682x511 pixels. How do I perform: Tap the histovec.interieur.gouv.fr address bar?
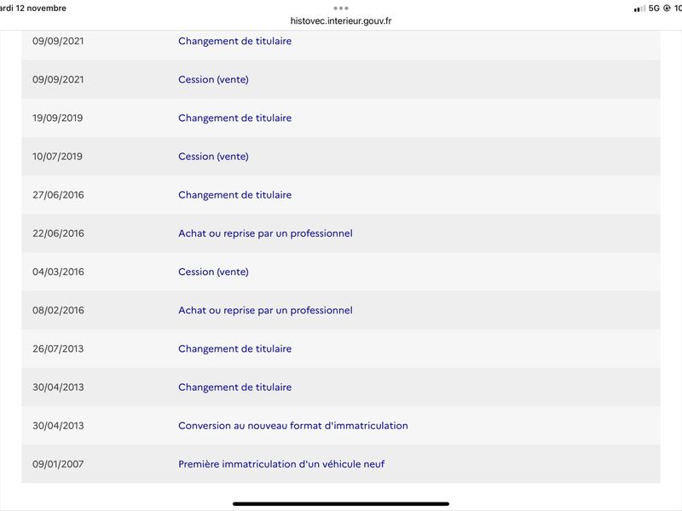341,20
